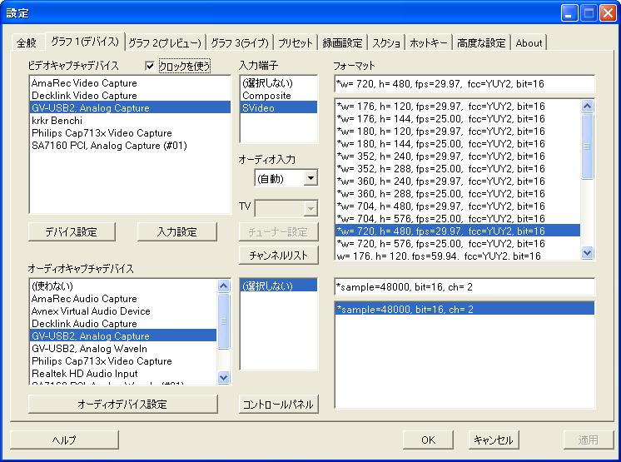621x462 pixels.
Task: Choose Composite input terminal
Action: coord(278,96)
